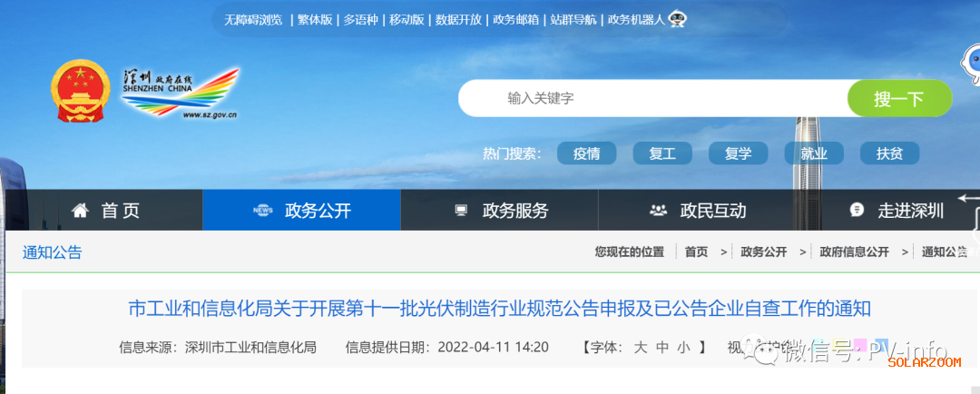Click the NEWS icon beside 政务公开
The height and width of the screenshot is (394, 980).
click(x=262, y=211)
